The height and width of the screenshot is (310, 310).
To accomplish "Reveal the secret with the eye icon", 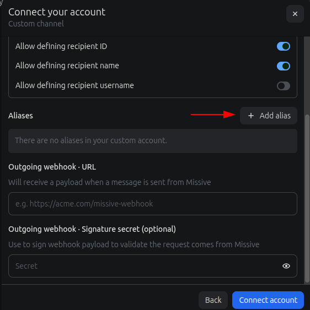I will pos(286,266).
